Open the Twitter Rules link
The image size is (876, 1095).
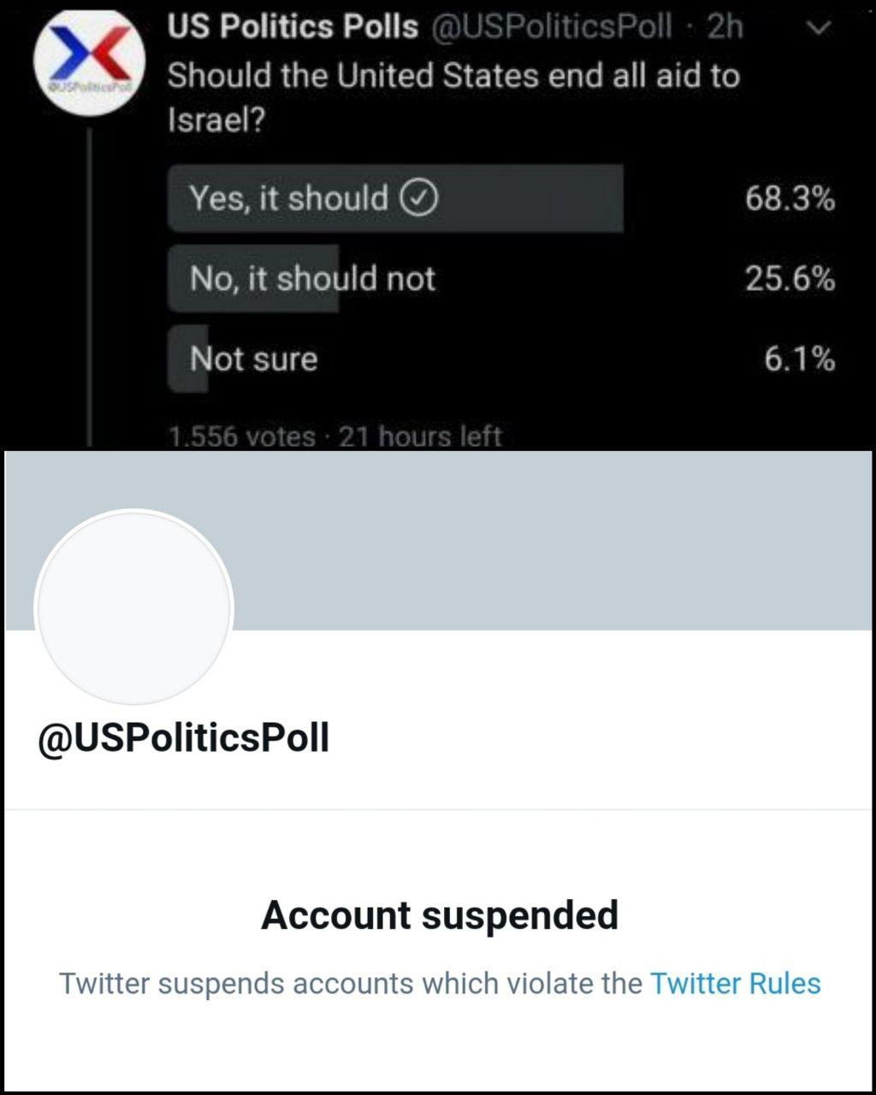735,984
